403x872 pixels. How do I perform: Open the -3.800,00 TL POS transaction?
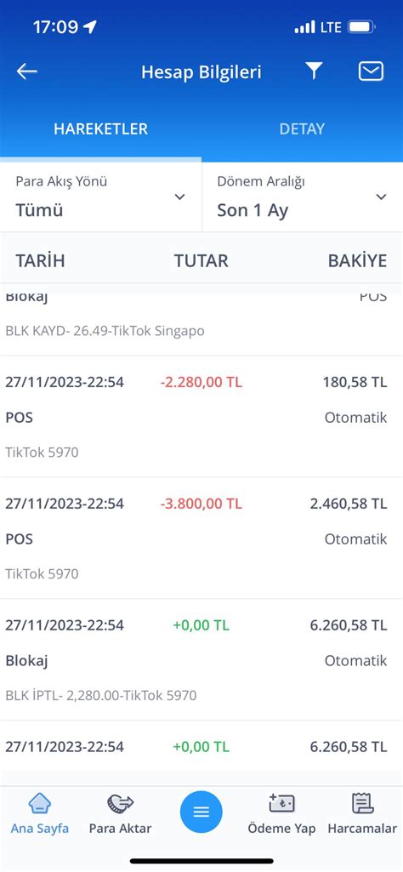tap(201, 539)
